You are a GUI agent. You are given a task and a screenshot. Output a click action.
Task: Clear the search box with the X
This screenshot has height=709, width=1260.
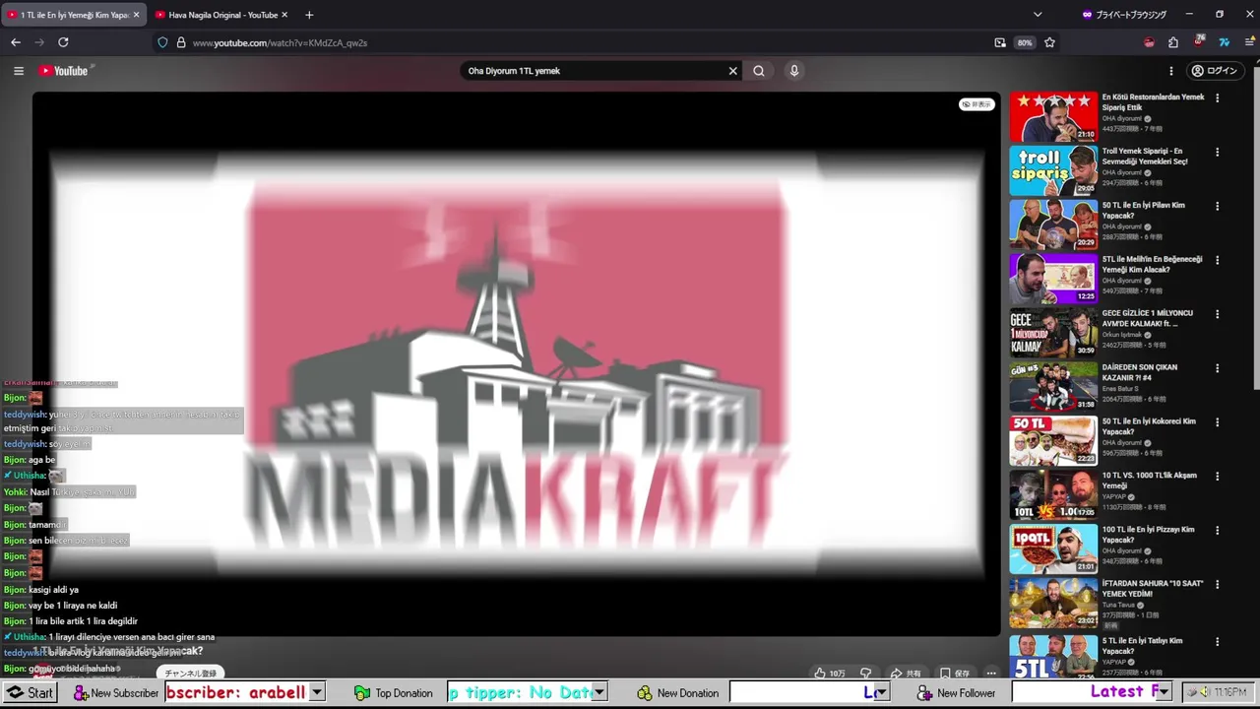point(732,71)
